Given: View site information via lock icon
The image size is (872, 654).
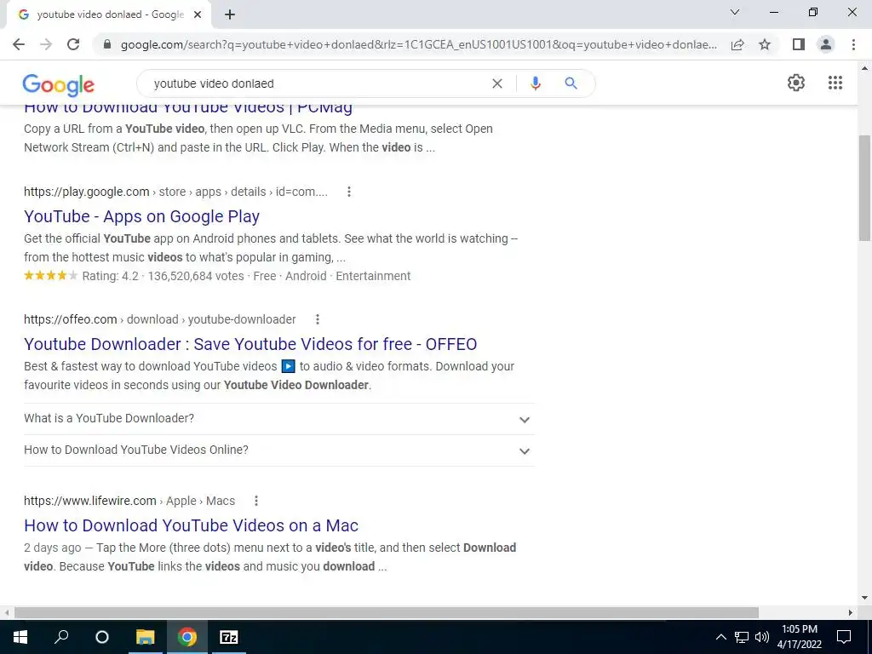Looking at the screenshot, I should click(107, 44).
